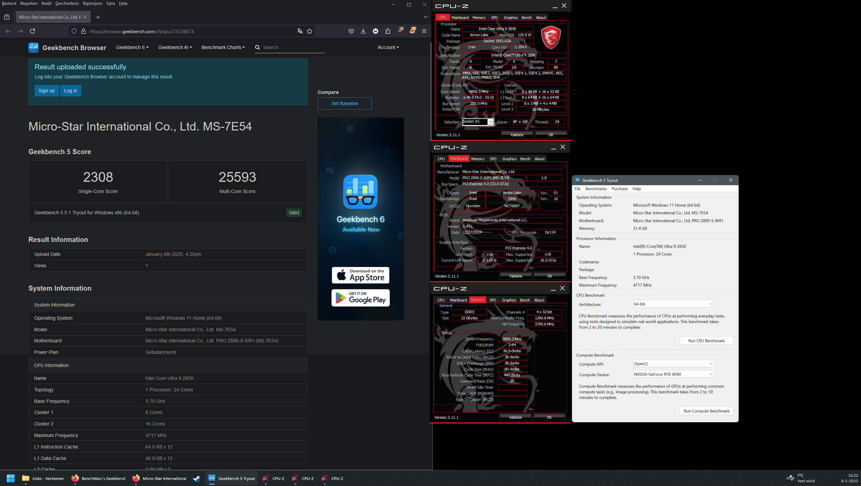Click the single-core score 2308

(98, 177)
